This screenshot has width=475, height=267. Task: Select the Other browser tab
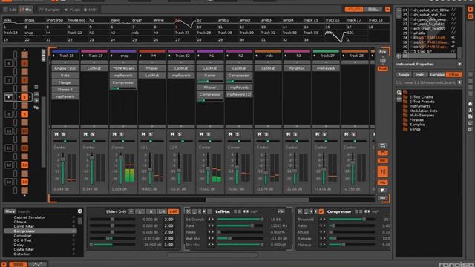453,74
